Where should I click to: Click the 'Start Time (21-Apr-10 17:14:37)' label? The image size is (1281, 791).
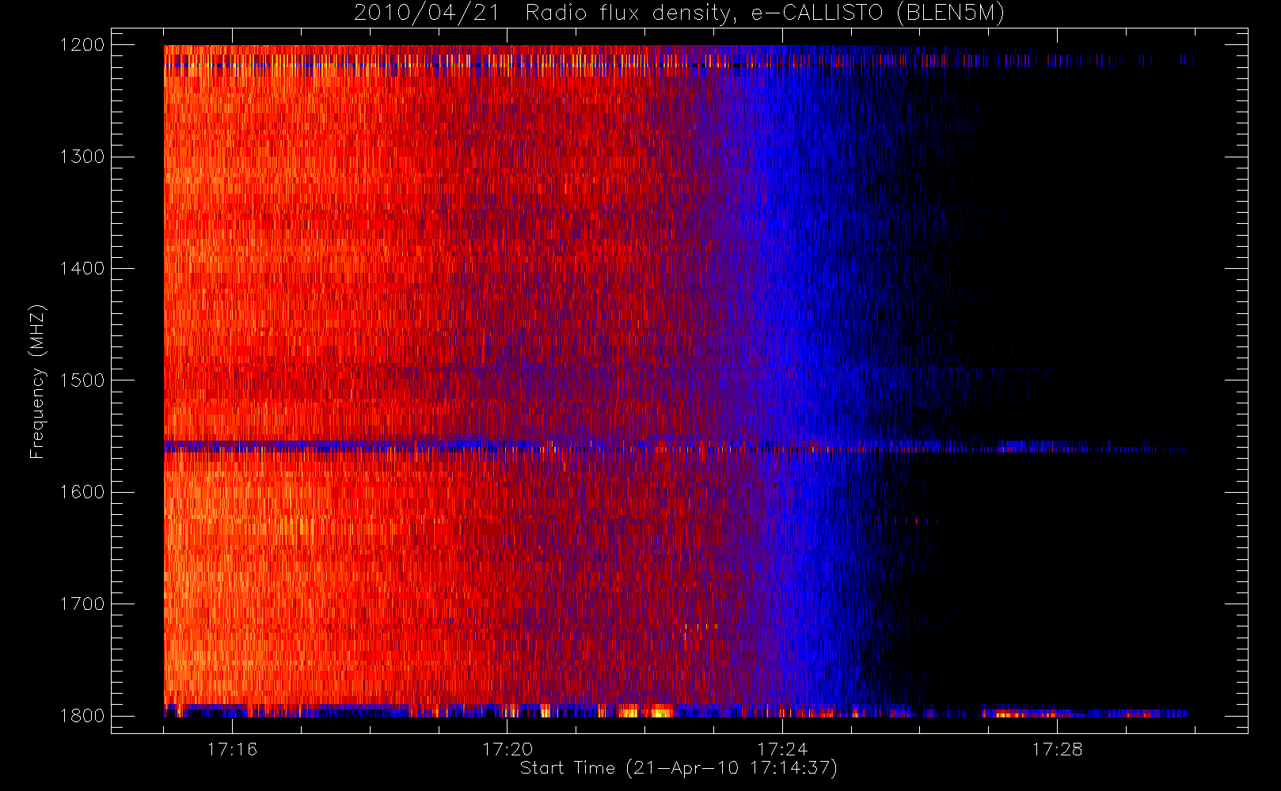[x=679, y=768]
